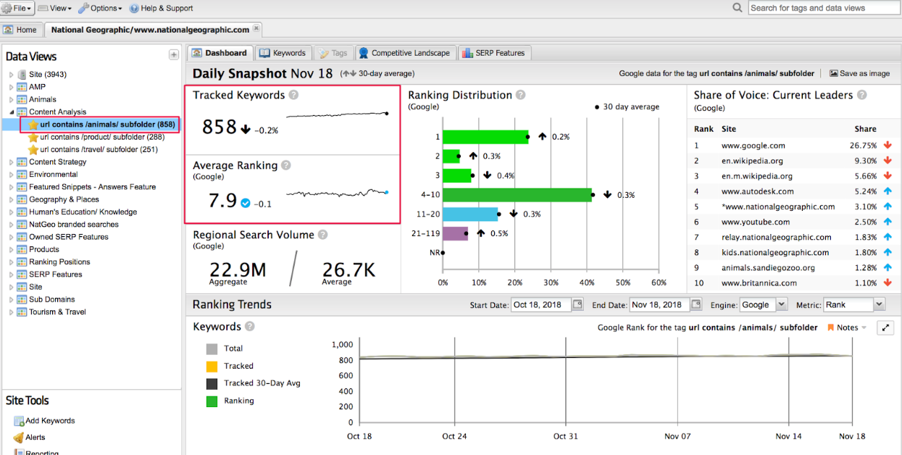Viewport: 902px width, 455px height.
Task: Switch to the Competitive Landscape tab
Action: pos(405,53)
